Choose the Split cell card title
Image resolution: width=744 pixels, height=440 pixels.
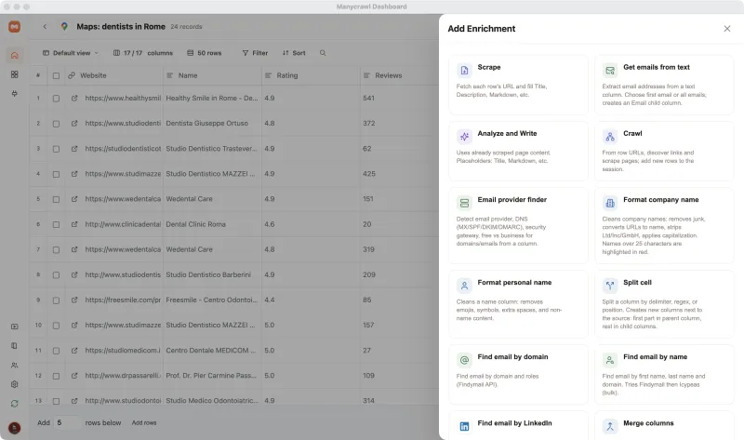[x=637, y=283]
